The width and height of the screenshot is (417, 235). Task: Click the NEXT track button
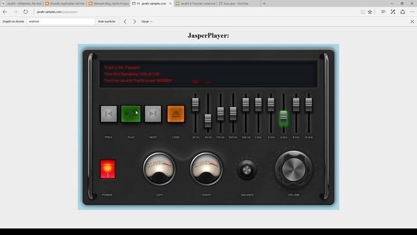coord(153,114)
